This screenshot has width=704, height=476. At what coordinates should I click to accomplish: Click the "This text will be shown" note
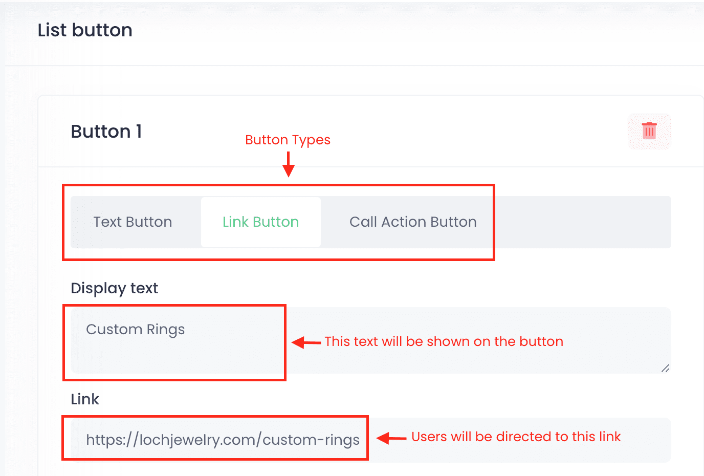click(444, 341)
